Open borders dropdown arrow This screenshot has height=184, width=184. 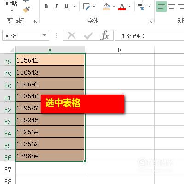(94, 6)
